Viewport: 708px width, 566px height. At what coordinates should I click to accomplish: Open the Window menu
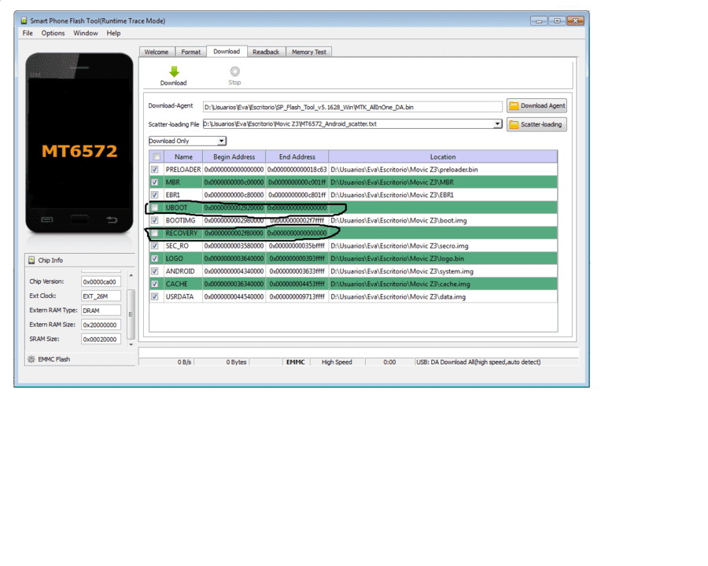pyautogui.click(x=85, y=33)
